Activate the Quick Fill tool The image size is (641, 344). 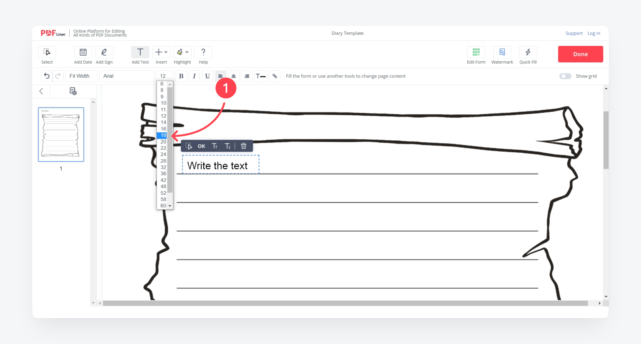tap(528, 52)
